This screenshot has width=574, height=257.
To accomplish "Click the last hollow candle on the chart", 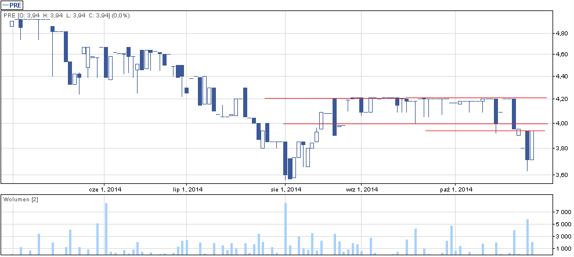I will 532,145.
